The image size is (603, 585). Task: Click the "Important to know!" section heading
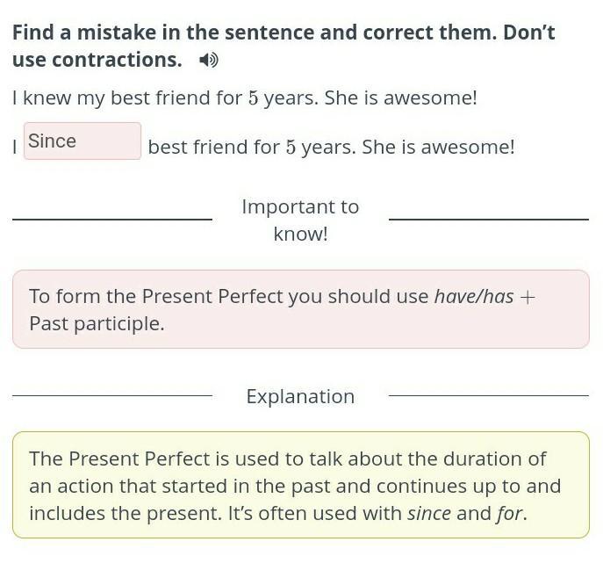tap(300, 220)
